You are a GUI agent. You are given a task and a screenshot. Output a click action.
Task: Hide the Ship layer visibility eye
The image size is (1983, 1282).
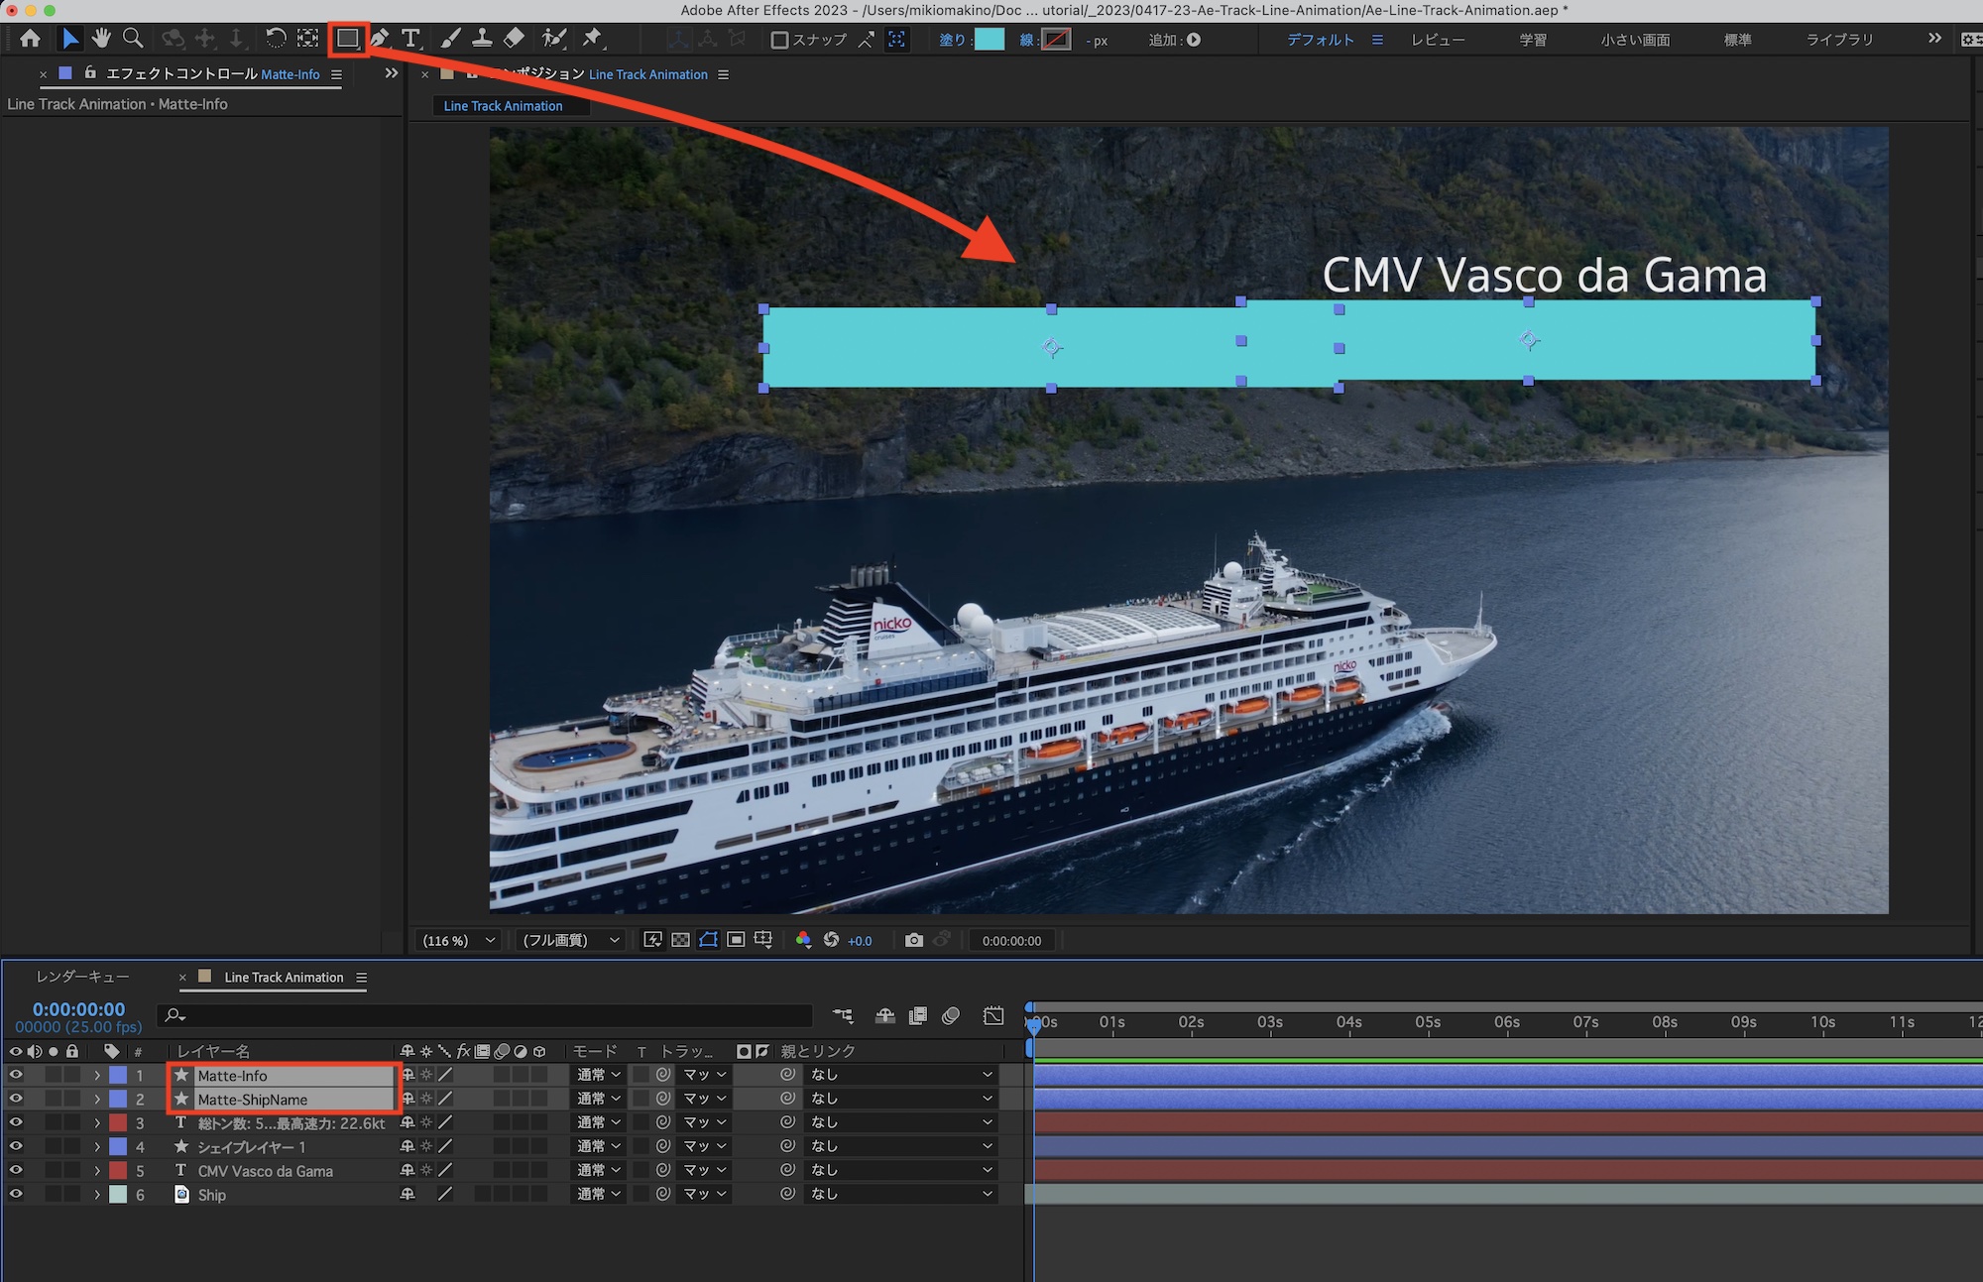click(x=15, y=1195)
